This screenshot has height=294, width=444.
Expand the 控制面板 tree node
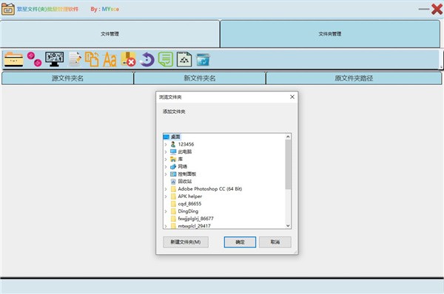click(166, 174)
